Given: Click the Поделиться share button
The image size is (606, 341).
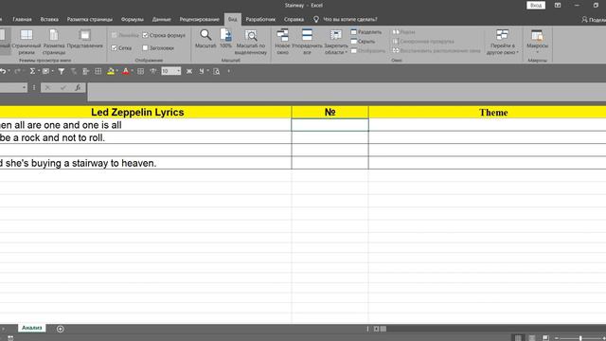Looking at the screenshot, I should [x=594, y=19].
